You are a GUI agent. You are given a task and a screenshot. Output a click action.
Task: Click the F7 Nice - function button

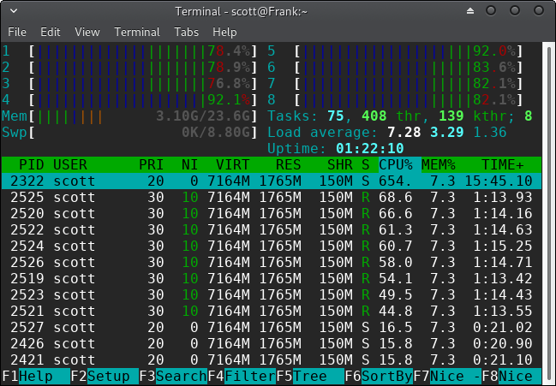click(447, 376)
